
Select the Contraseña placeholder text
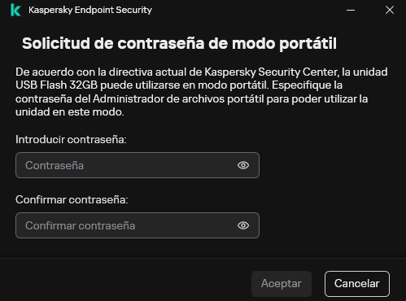pyautogui.click(x=55, y=165)
